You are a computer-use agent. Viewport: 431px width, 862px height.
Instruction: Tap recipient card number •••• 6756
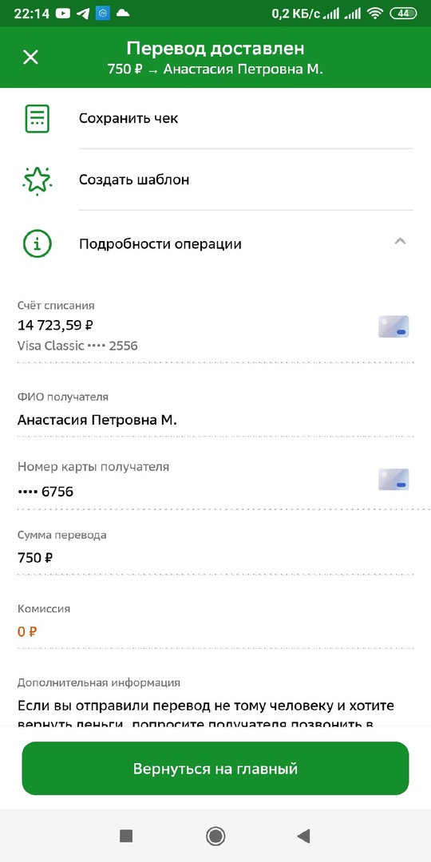(45, 492)
